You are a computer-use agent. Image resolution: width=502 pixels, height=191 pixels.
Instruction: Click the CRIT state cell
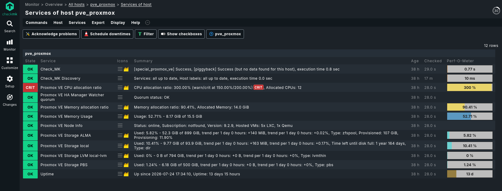(x=30, y=88)
